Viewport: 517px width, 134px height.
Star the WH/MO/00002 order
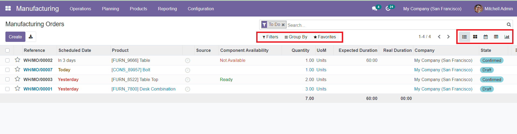click(18, 60)
